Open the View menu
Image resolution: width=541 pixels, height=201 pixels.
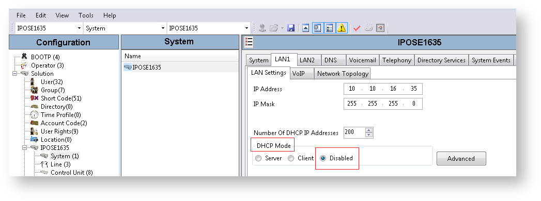(62, 15)
